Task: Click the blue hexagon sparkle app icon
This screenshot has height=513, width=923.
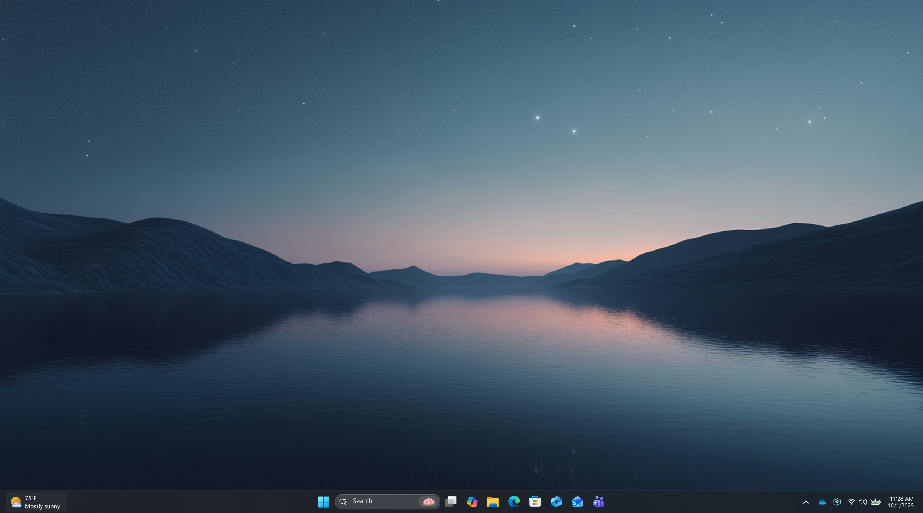Action: pyautogui.click(x=556, y=502)
